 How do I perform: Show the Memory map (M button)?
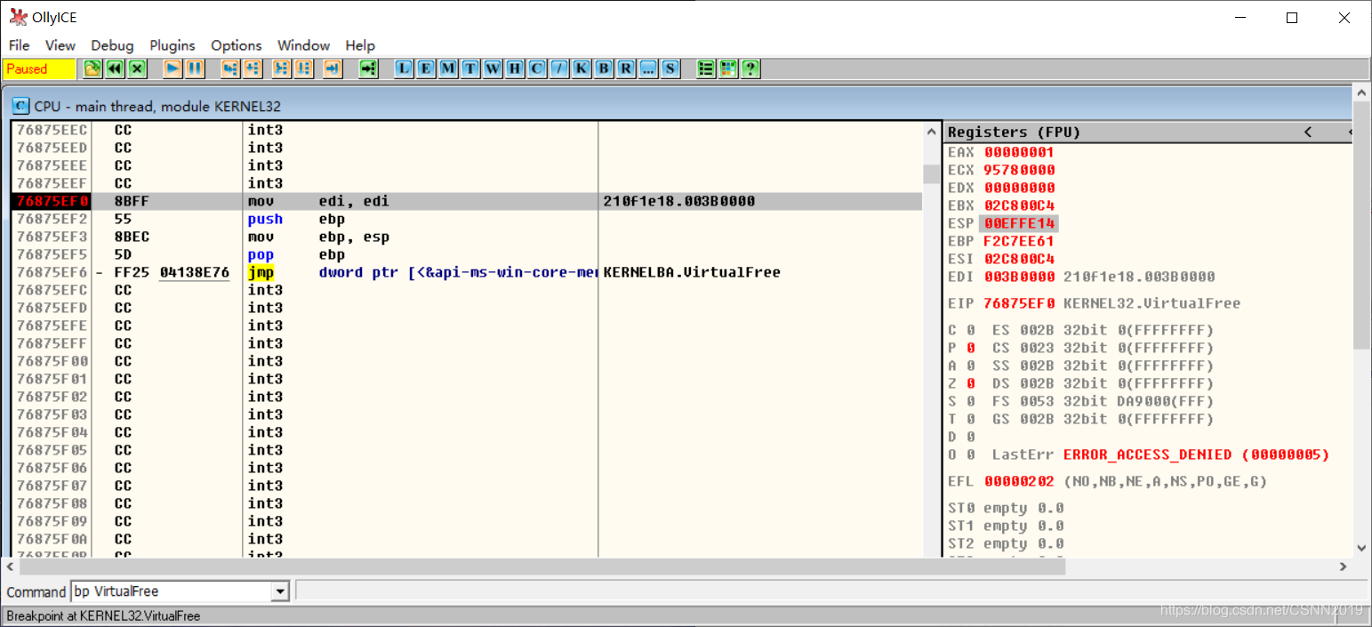[449, 68]
